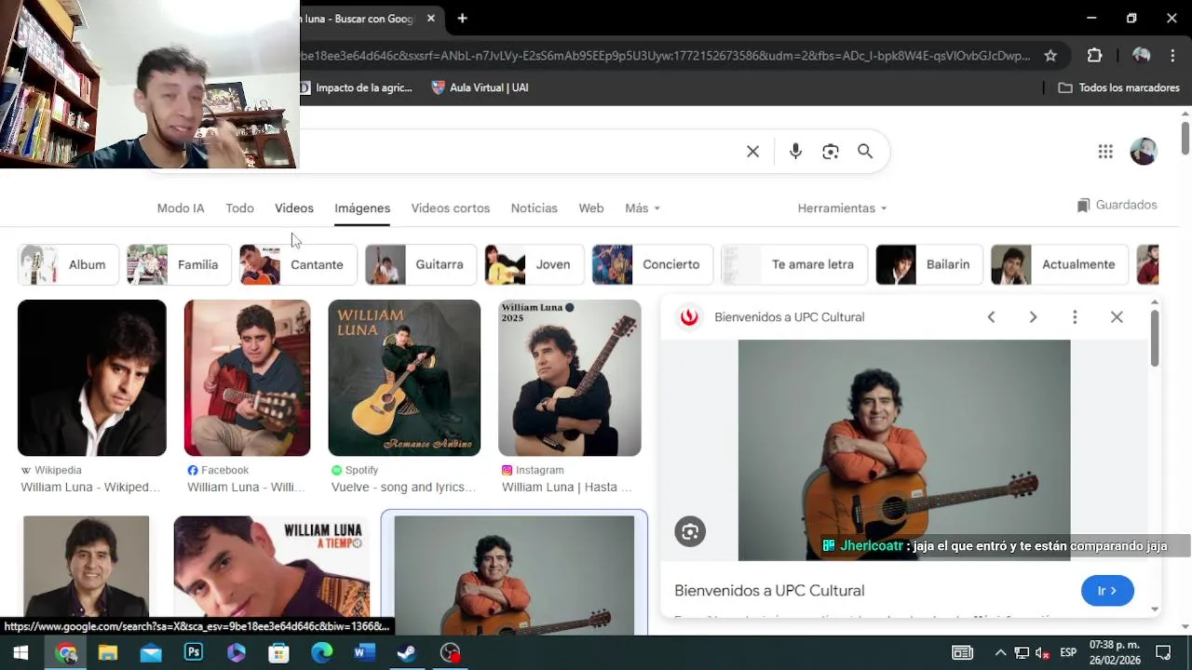This screenshot has width=1192, height=670.
Task: Open Google Lens camera search icon
Action: pyautogui.click(x=831, y=152)
